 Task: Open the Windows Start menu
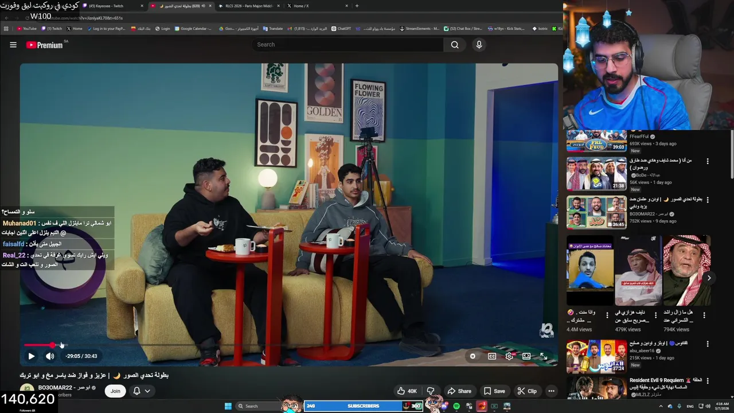[228, 406]
